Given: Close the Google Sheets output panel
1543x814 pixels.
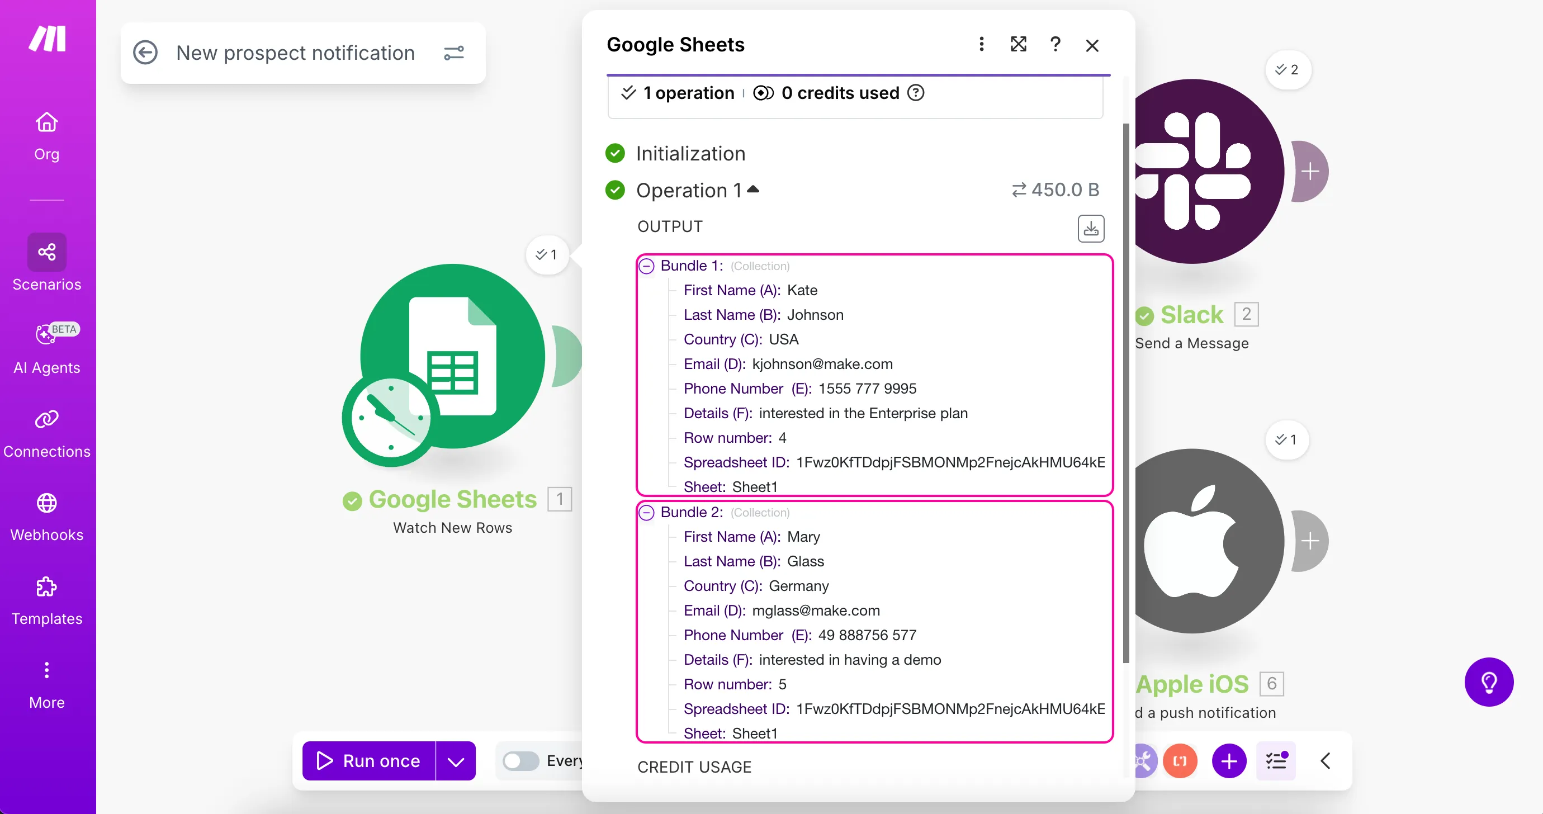Looking at the screenshot, I should pyautogui.click(x=1092, y=45).
